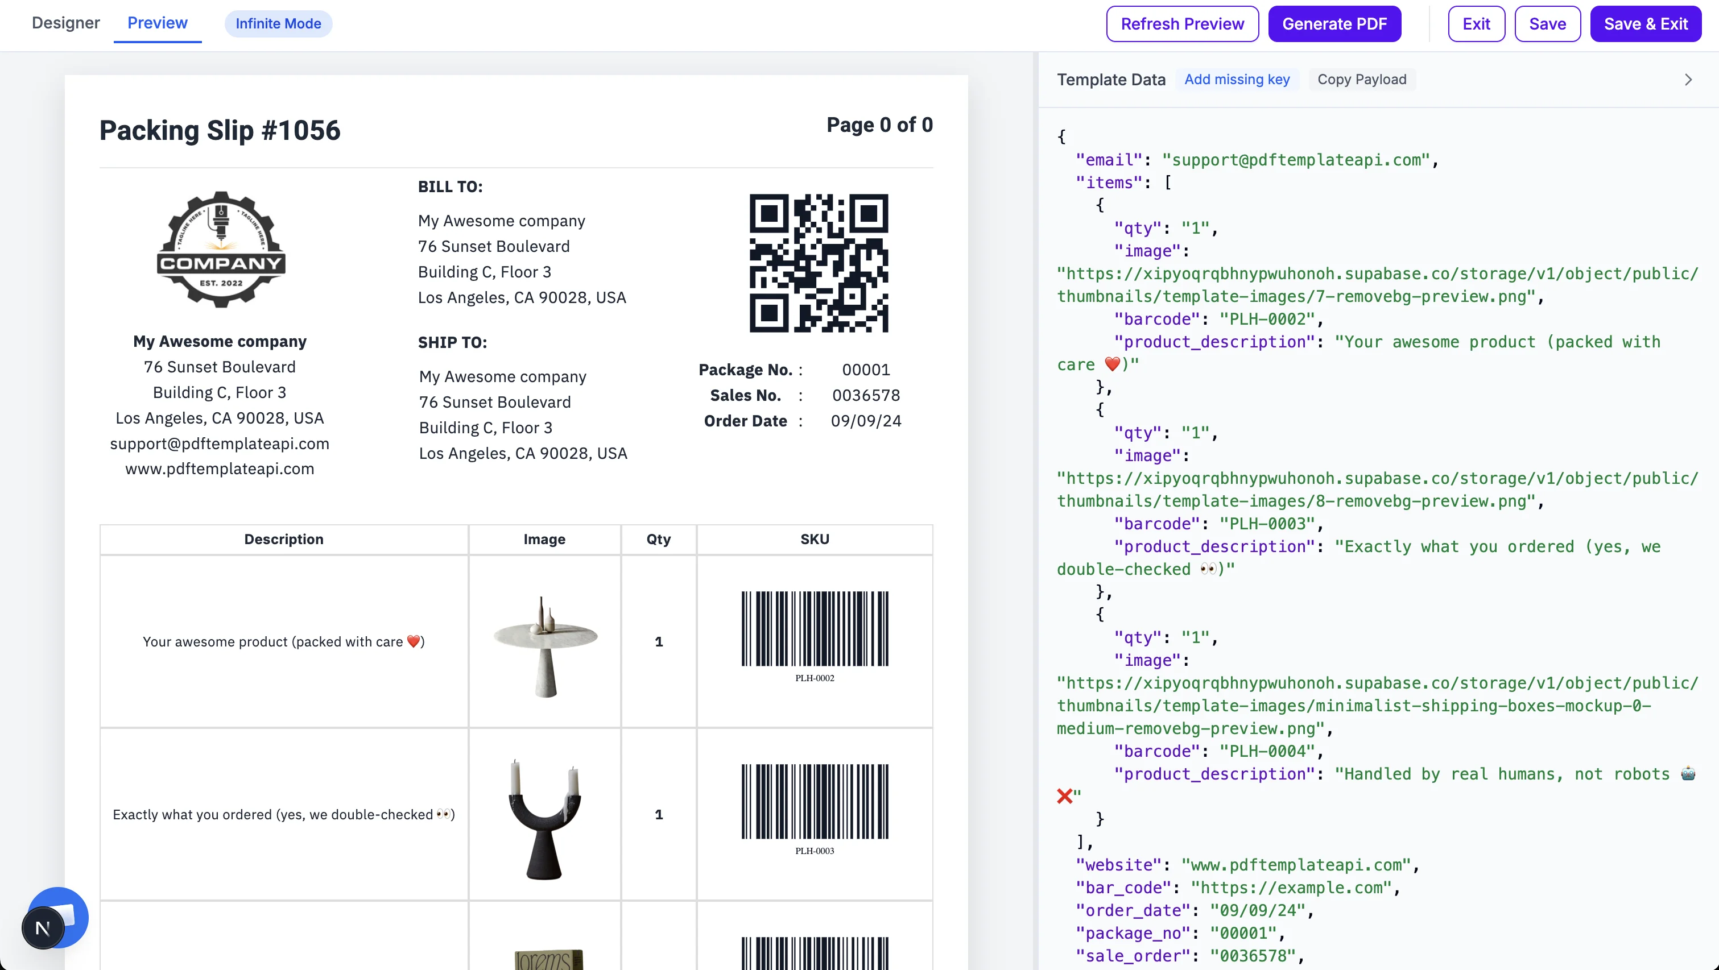
Task: Click Generate PDF
Action: pos(1334,23)
